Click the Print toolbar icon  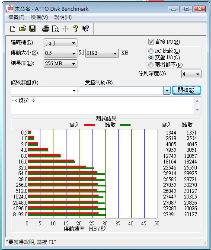tap(46, 29)
